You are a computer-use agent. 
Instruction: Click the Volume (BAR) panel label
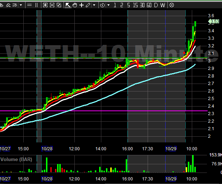point(16,159)
